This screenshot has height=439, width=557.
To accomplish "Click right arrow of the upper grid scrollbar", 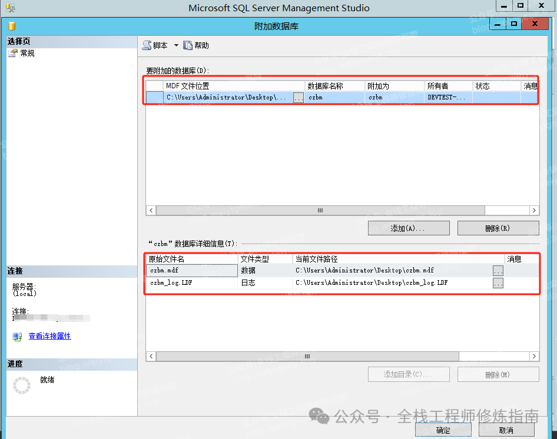I will (x=534, y=210).
